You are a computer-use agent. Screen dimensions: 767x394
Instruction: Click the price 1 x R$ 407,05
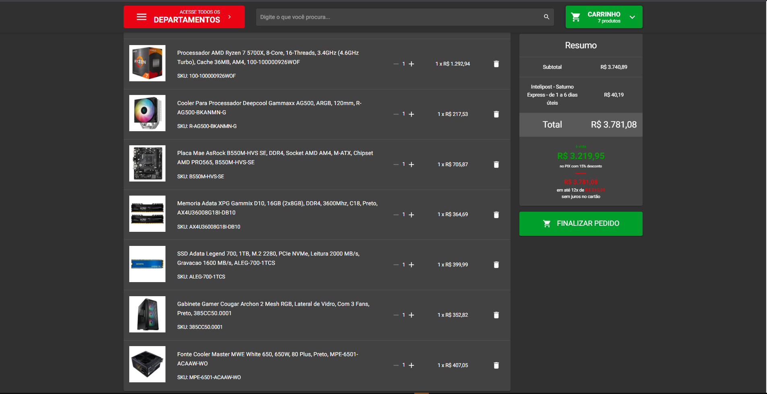(x=453, y=365)
